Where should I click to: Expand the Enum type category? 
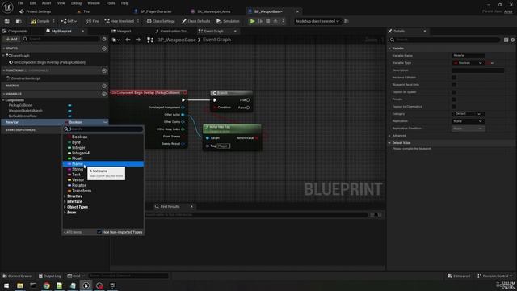[x=65, y=213]
